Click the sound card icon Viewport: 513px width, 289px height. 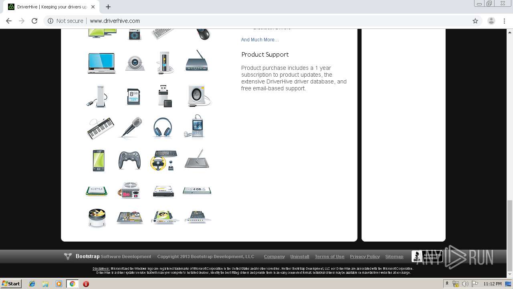click(198, 217)
